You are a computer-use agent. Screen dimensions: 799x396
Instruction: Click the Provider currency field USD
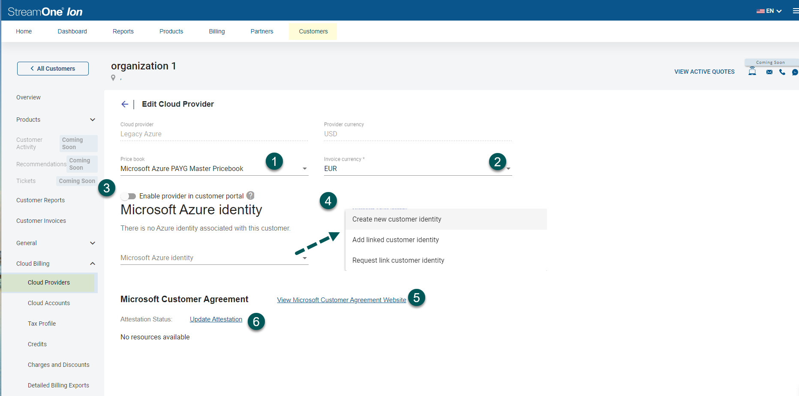(418, 134)
